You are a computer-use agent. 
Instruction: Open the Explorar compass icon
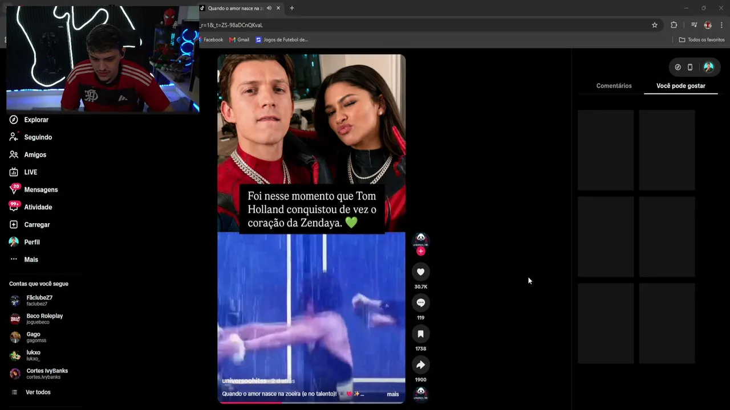tap(14, 120)
